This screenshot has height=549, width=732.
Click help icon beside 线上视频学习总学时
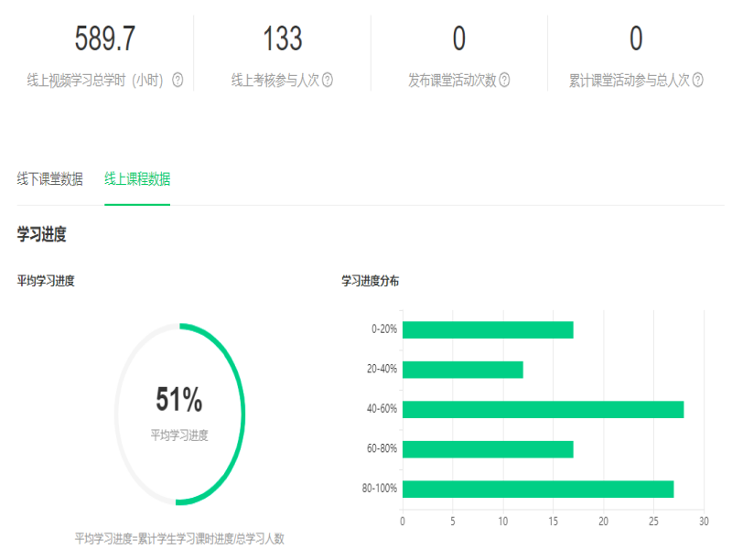[x=178, y=81]
